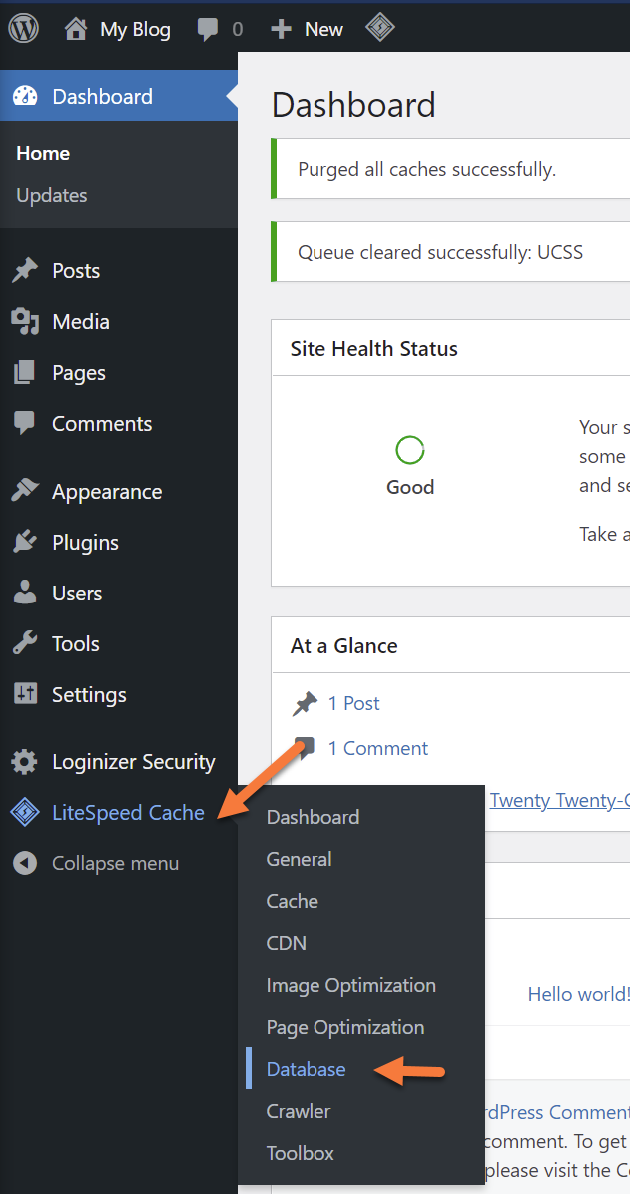Select the Appearance paintbrush icon

click(x=25, y=492)
